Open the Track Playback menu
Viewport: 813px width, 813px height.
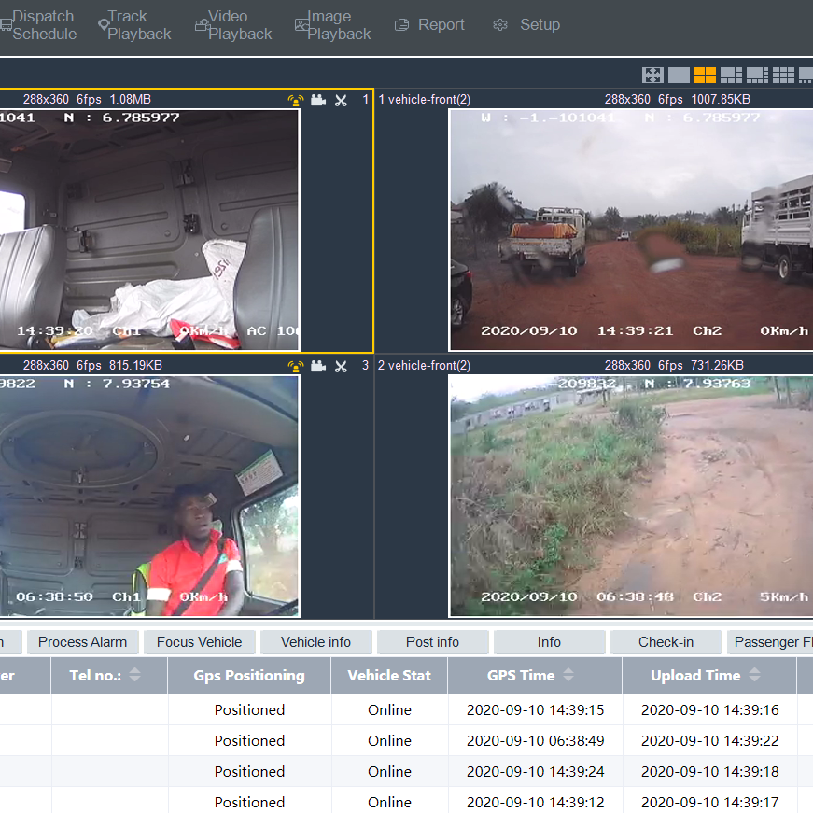(135, 25)
